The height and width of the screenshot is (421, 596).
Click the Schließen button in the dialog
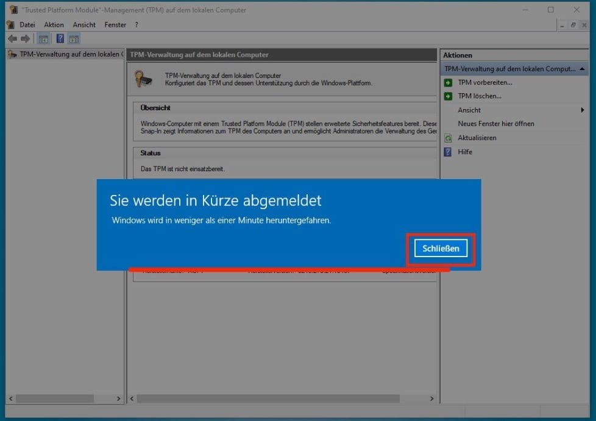pos(441,248)
